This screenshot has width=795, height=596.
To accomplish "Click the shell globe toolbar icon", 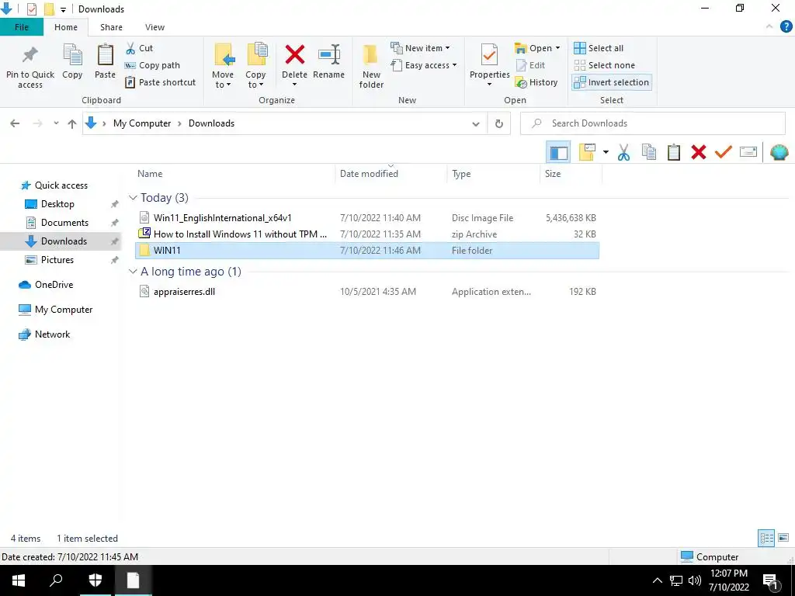I will click(x=779, y=152).
